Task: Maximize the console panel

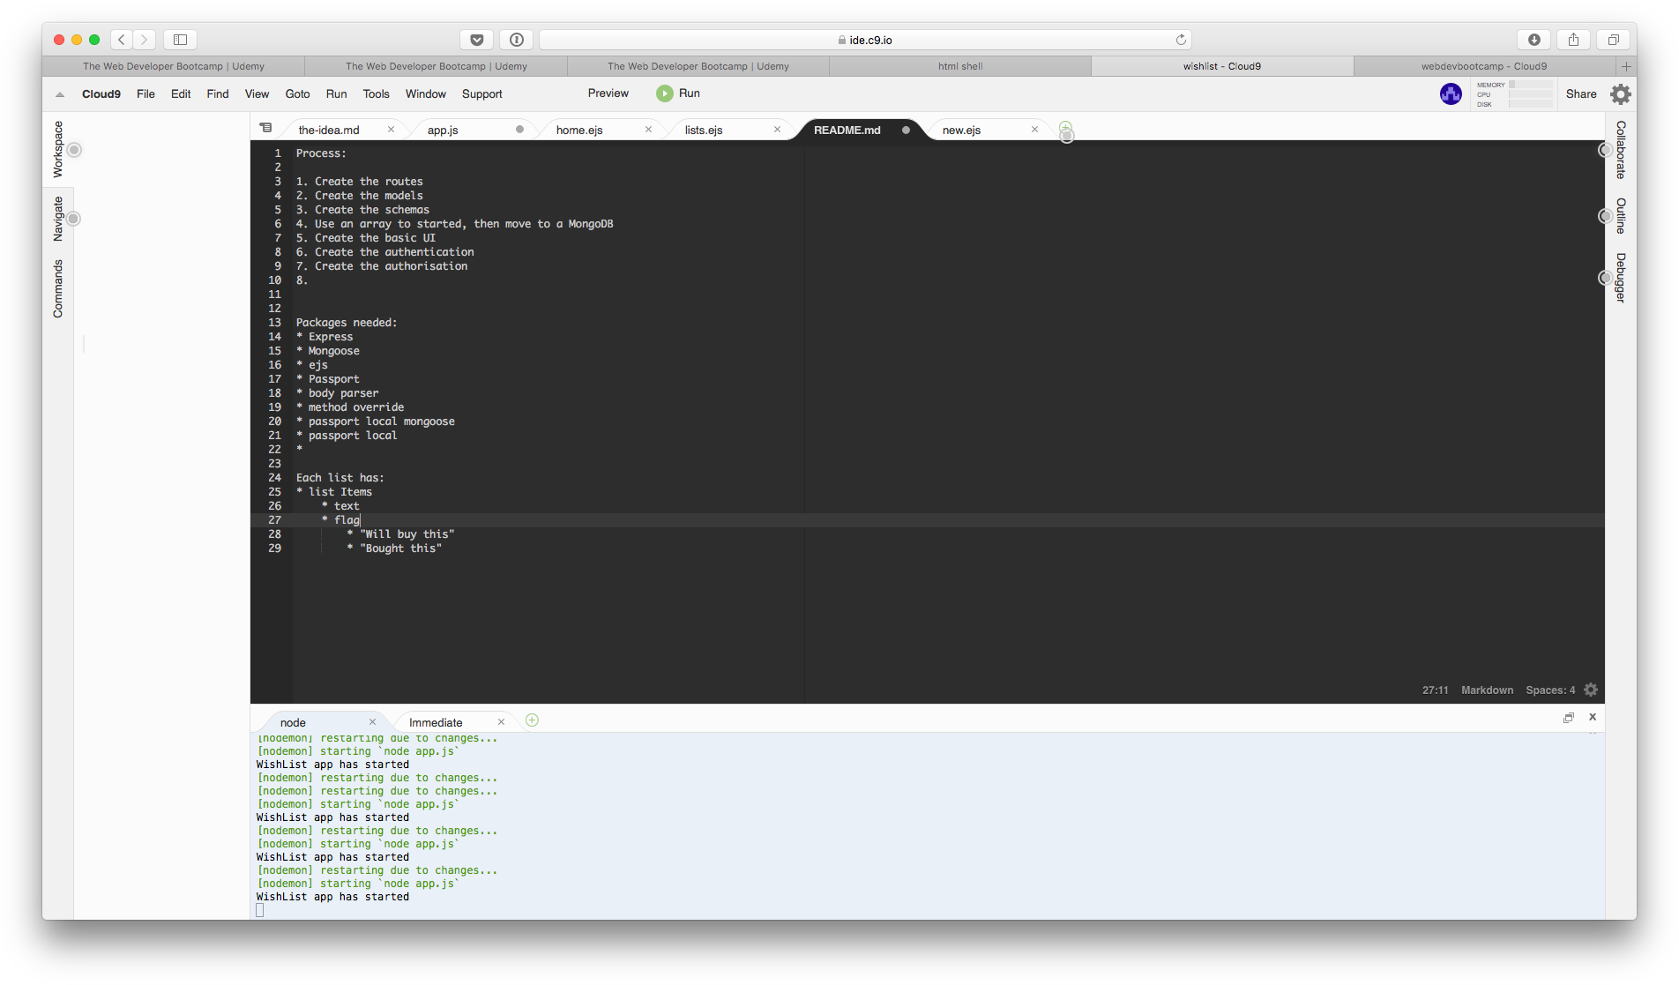Action: coord(1569,718)
